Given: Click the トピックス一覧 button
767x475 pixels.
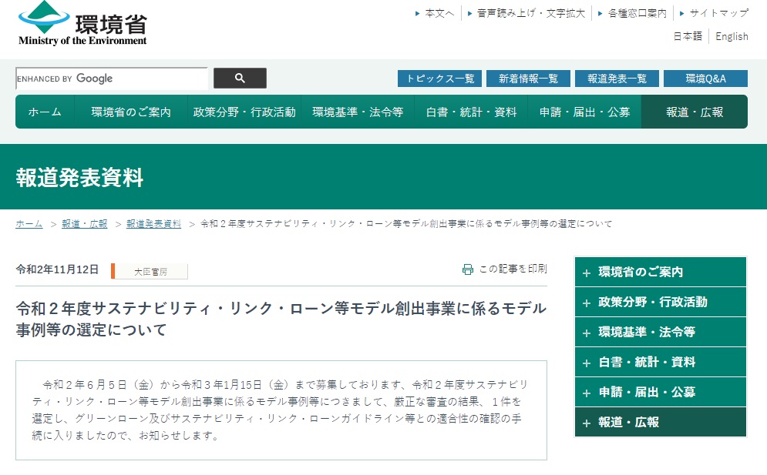Looking at the screenshot, I should point(439,79).
